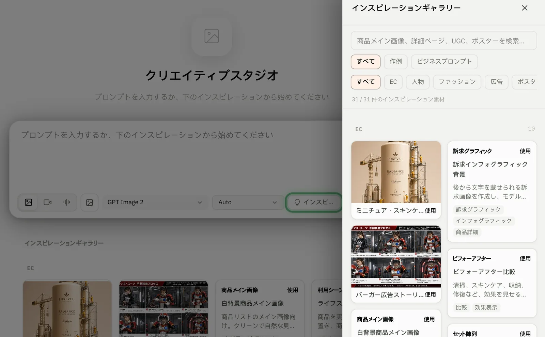The height and width of the screenshot is (337, 545).
Task: Click the gallery search input field
Action: [x=444, y=41]
